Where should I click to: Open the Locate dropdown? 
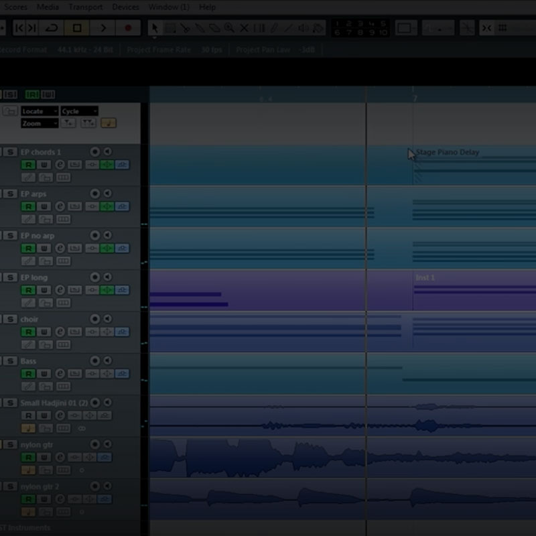[40, 111]
